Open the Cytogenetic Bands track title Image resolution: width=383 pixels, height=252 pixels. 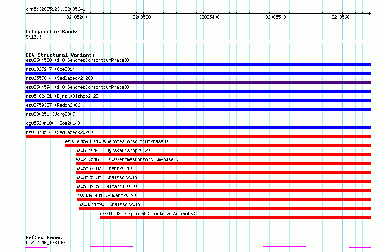pyautogui.click(x=51, y=32)
